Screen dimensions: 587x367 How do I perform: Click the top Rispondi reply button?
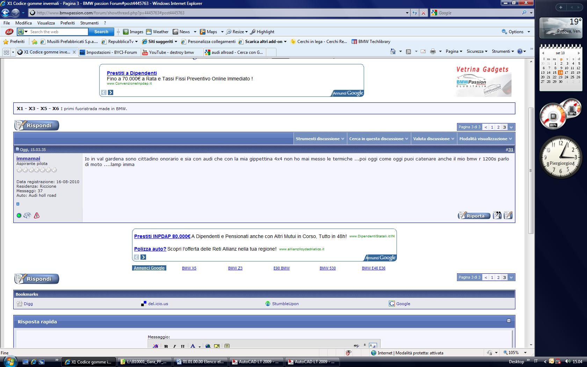click(37, 125)
